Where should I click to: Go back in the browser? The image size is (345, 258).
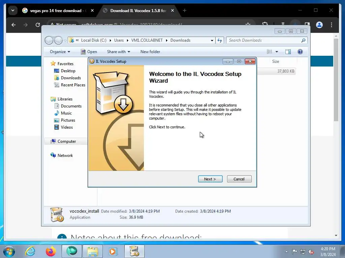point(13,25)
